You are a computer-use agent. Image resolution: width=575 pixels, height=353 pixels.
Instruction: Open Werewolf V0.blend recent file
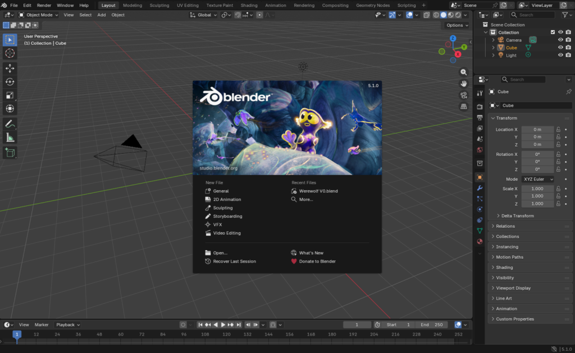click(x=318, y=191)
